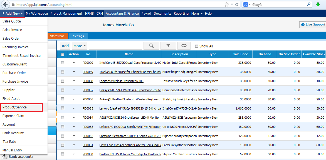This screenshot has width=326, height=160.
Task: Open product link PD0090
Action: coord(88,63)
